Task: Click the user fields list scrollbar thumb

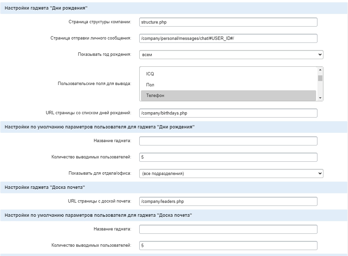Action: 320,78
